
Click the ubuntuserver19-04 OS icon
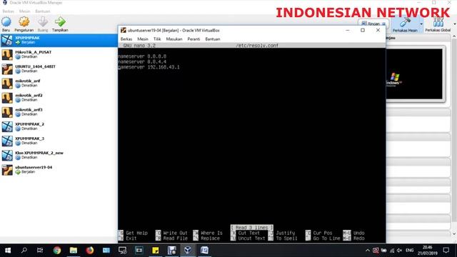pos(7,170)
